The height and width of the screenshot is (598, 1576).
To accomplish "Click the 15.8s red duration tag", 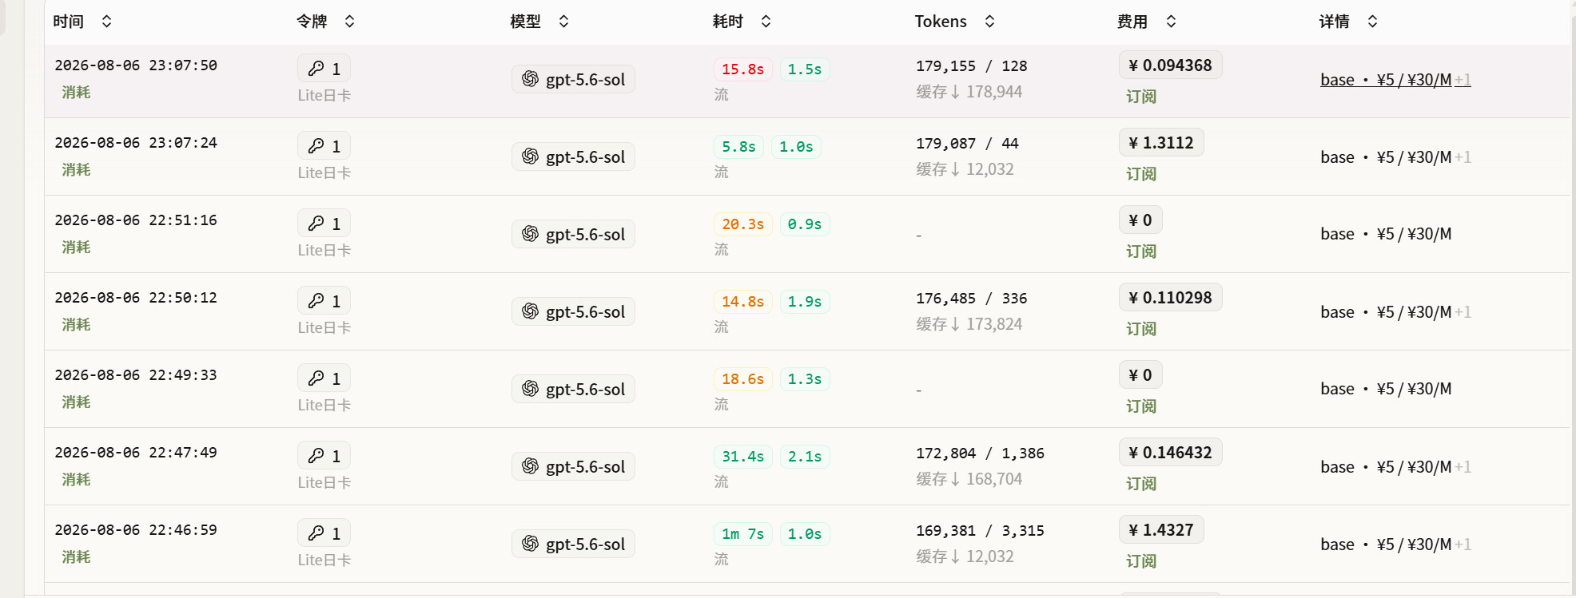I will pyautogui.click(x=742, y=69).
